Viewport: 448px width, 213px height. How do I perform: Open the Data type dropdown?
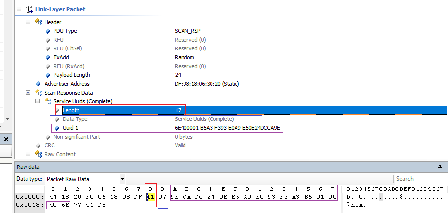click(122, 179)
